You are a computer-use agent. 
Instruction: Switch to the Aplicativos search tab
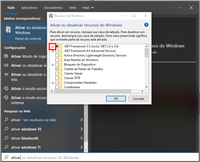pyautogui.click(x=29, y=8)
